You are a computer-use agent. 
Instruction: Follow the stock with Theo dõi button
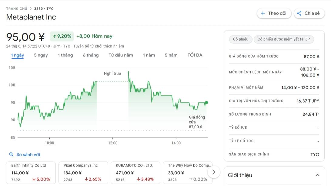point(274,13)
